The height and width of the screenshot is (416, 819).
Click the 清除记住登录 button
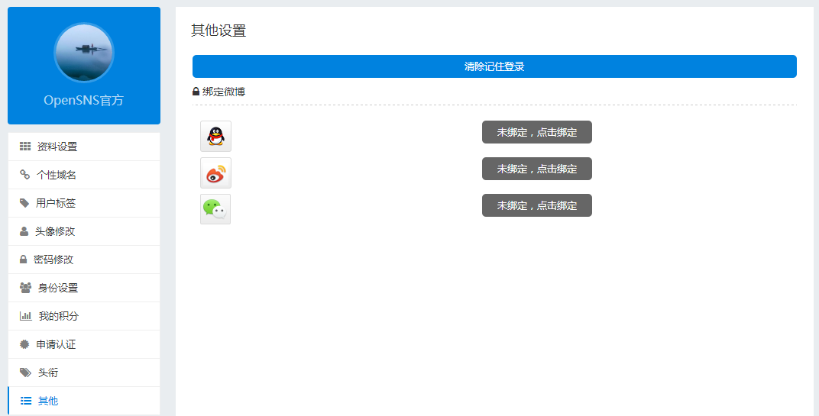coord(494,66)
